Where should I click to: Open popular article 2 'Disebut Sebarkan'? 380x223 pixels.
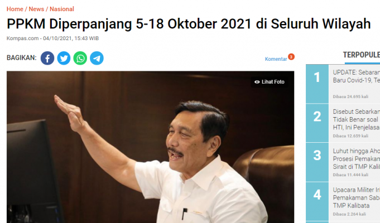point(356,119)
